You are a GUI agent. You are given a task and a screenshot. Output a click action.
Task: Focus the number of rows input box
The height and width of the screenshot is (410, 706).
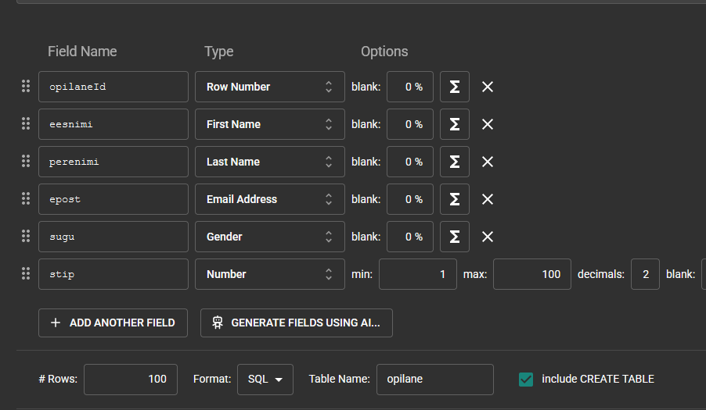(x=130, y=379)
